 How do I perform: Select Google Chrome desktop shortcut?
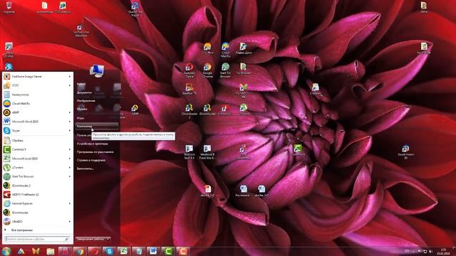[207, 70]
